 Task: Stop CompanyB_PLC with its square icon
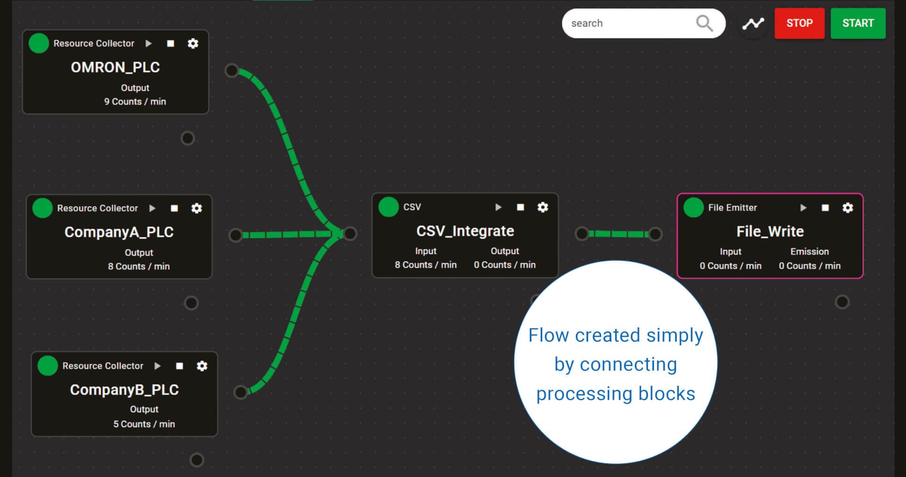point(179,366)
